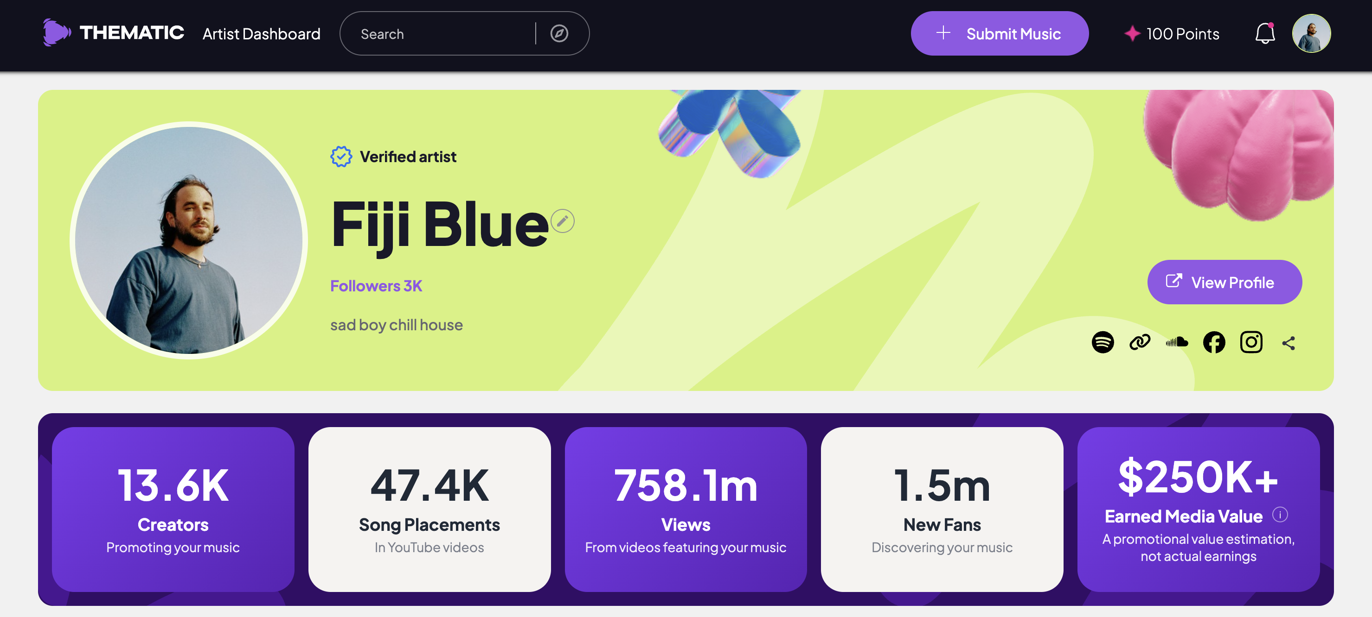Go to Artist Dashboard in the header
The image size is (1372, 617).
pos(262,34)
